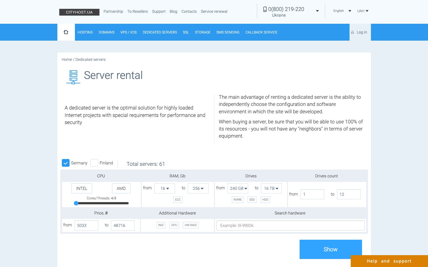Open the Blog link

(174, 12)
